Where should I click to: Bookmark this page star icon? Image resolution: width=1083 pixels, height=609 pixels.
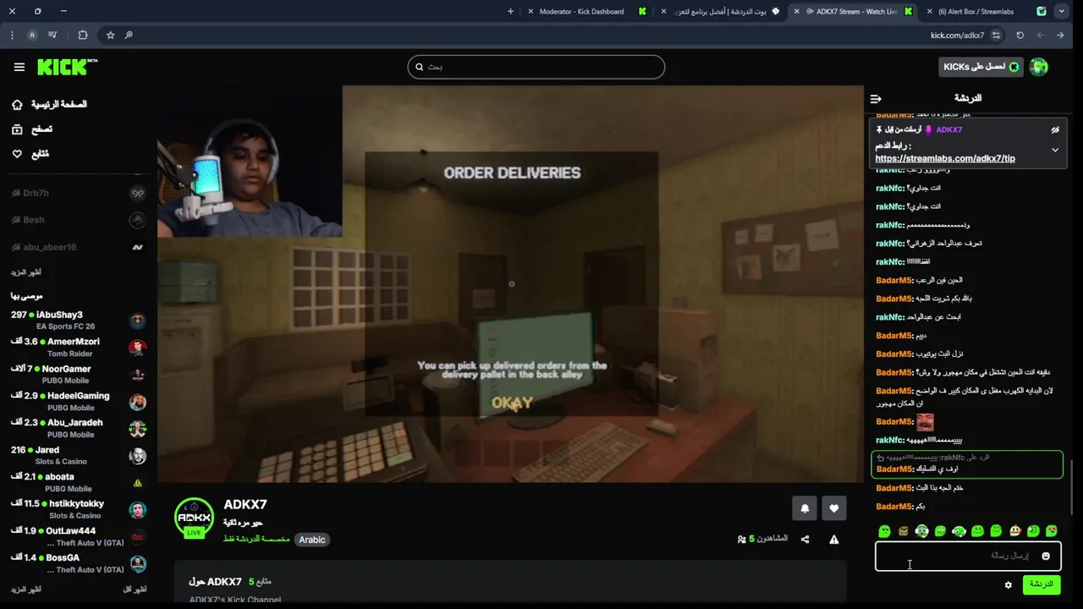coord(110,36)
